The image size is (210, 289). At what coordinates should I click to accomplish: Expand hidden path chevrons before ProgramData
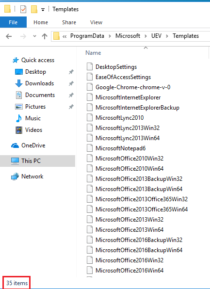click(65, 36)
